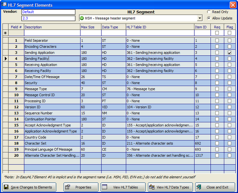Click the VID data type cell
Screen dimensions: 238x193
pos(114,107)
